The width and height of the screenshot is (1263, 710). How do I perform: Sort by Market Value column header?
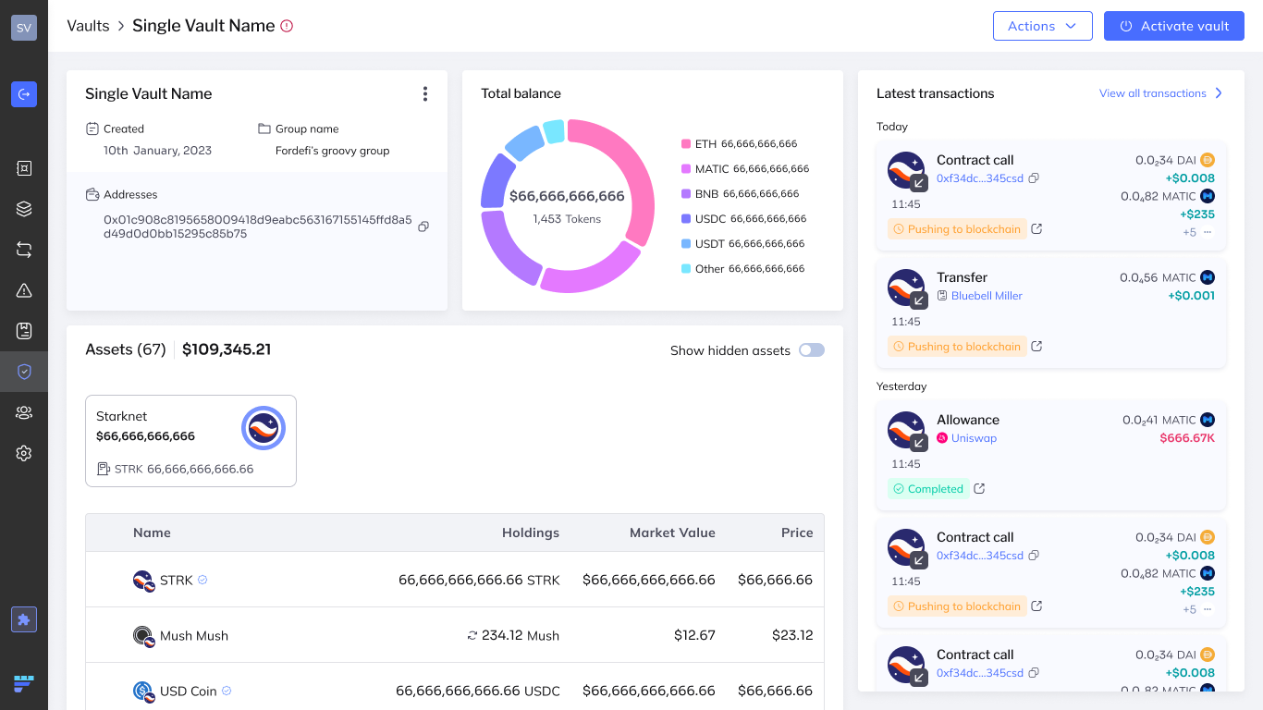click(x=672, y=532)
